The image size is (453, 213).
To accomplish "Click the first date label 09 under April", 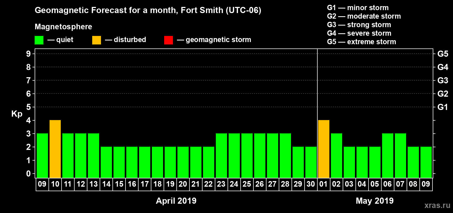I will (42, 184).
